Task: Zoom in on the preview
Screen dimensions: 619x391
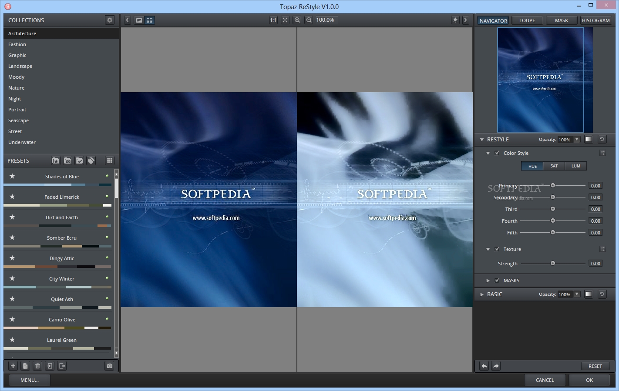Action: point(297,20)
